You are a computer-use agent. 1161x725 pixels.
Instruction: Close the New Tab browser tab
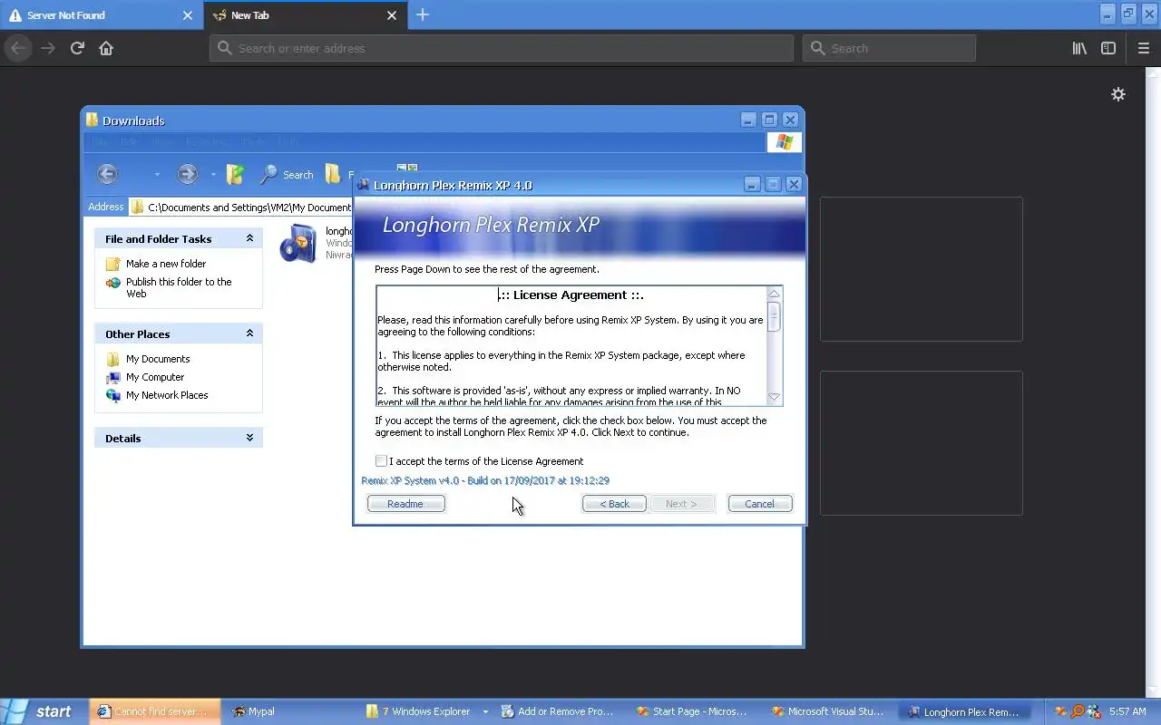[392, 15]
